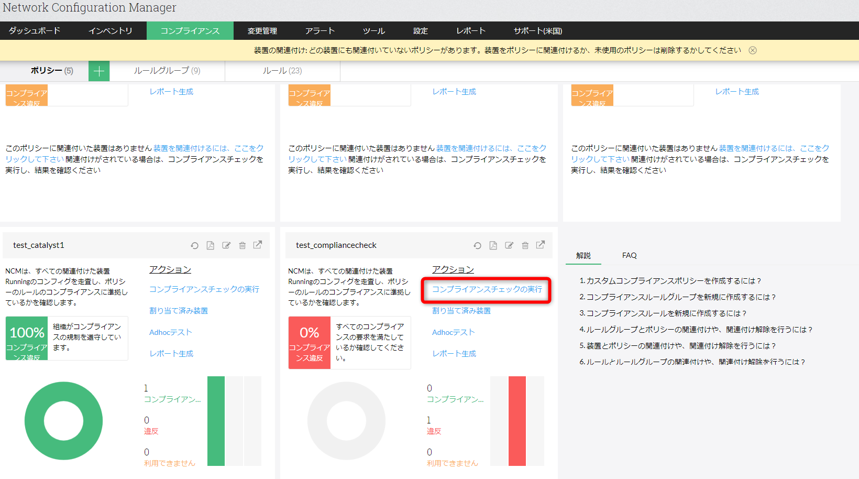This screenshot has height=479, width=859.
Task: Open Adhocテスト for test_catalyst1
Action: tap(171, 332)
